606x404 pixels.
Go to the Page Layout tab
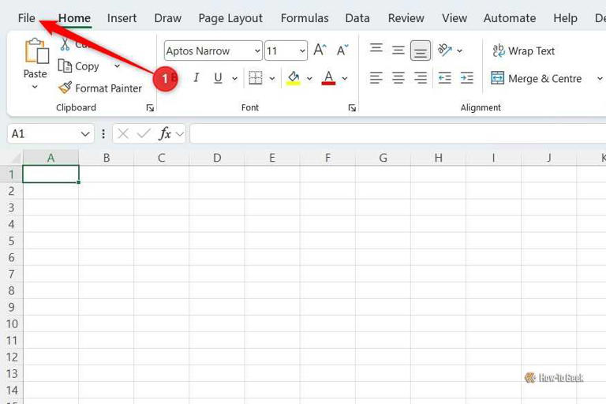point(230,18)
